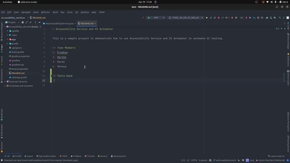Open the Device Manager on the right strip
Image resolution: width=290 pixels, height=163 pixels.
tap(288, 41)
